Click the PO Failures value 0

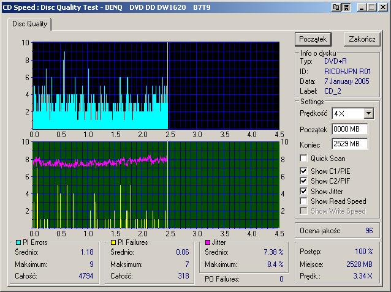coord(281,279)
